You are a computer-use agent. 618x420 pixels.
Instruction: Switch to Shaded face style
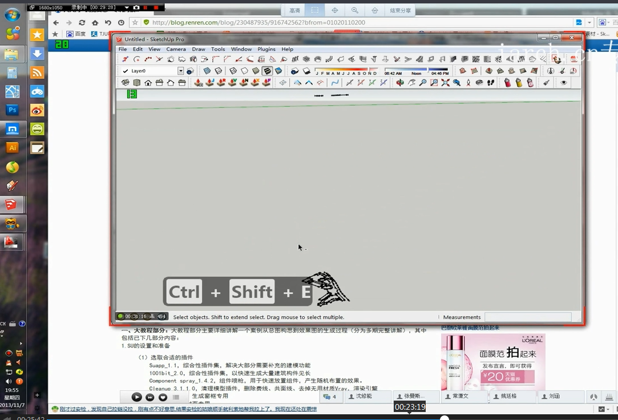point(256,71)
